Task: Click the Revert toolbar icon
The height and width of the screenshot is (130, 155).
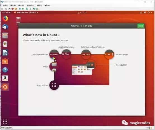Action: pos(30,9)
